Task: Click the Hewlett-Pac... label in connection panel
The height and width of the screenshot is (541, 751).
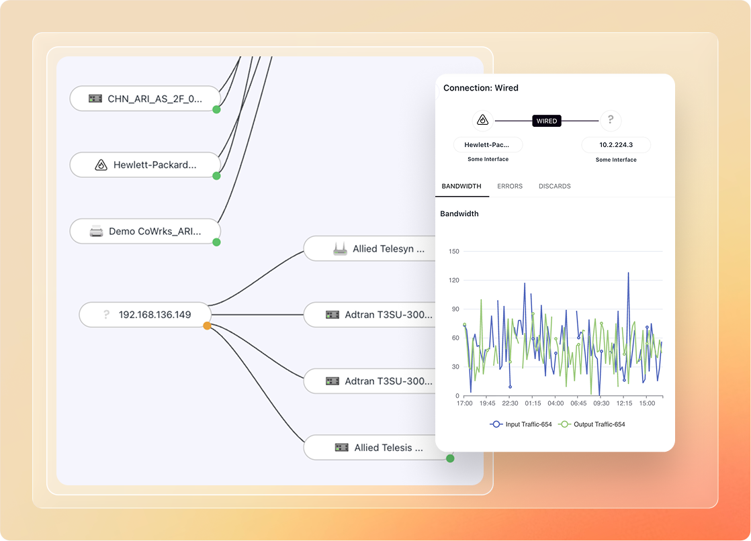Action: pos(488,145)
